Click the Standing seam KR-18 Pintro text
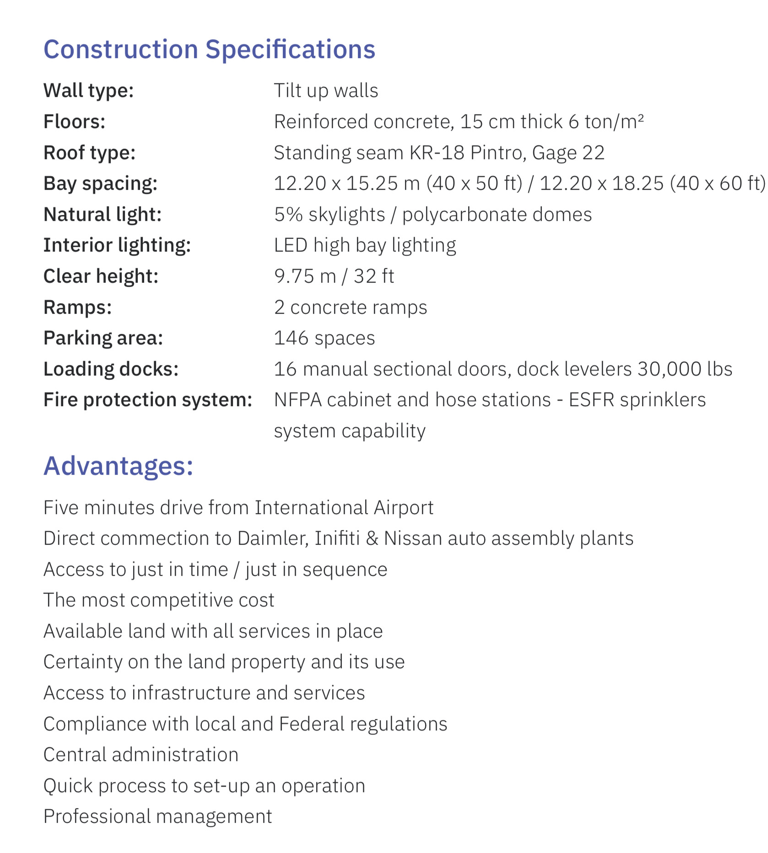Image resolution: width=768 pixels, height=853 pixels. 439,153
